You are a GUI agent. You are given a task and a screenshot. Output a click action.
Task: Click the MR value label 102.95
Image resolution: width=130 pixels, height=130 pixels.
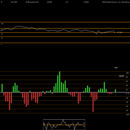[121, 76]
